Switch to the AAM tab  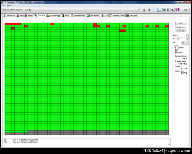104,16
